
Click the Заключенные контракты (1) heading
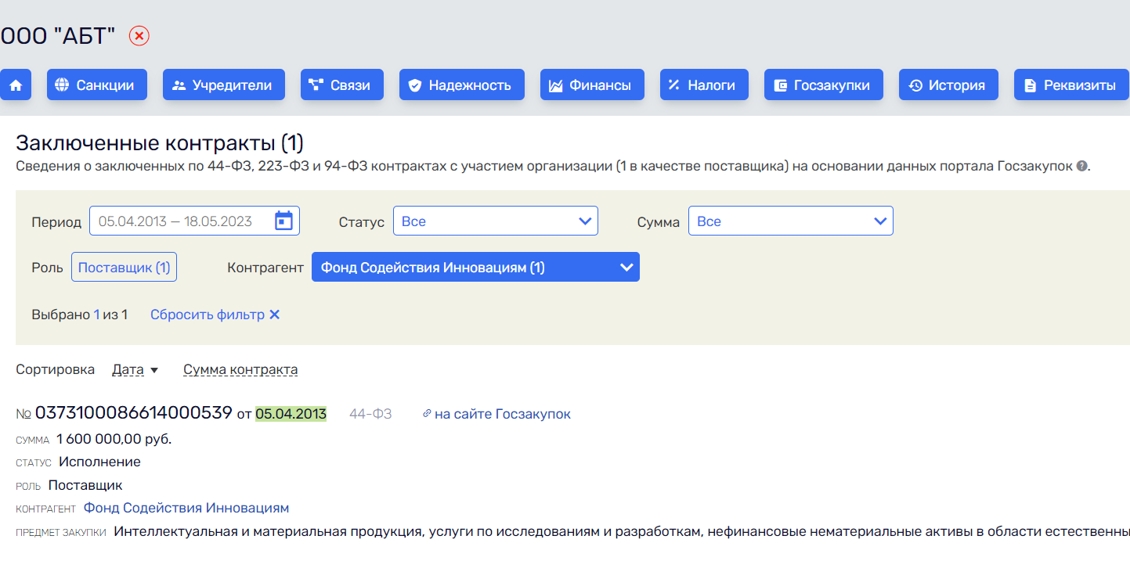(x=160, y=143)
